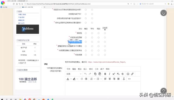Open the 桌子 table menu in the editor

point(102,69)
